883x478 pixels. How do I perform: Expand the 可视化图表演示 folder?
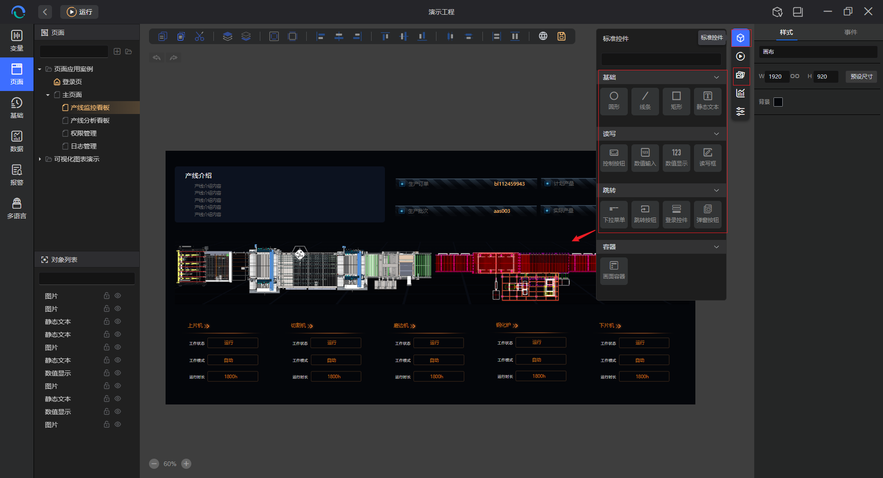(x=40, y=159)
